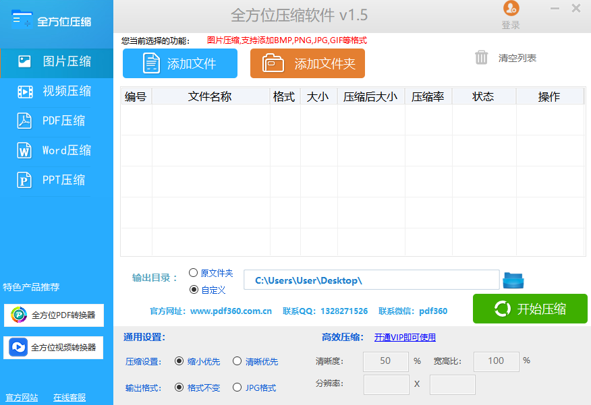Screen dimensions: 591x405
Task: Open the 开通VIP即可使用 link
Action: coord(404,337)
